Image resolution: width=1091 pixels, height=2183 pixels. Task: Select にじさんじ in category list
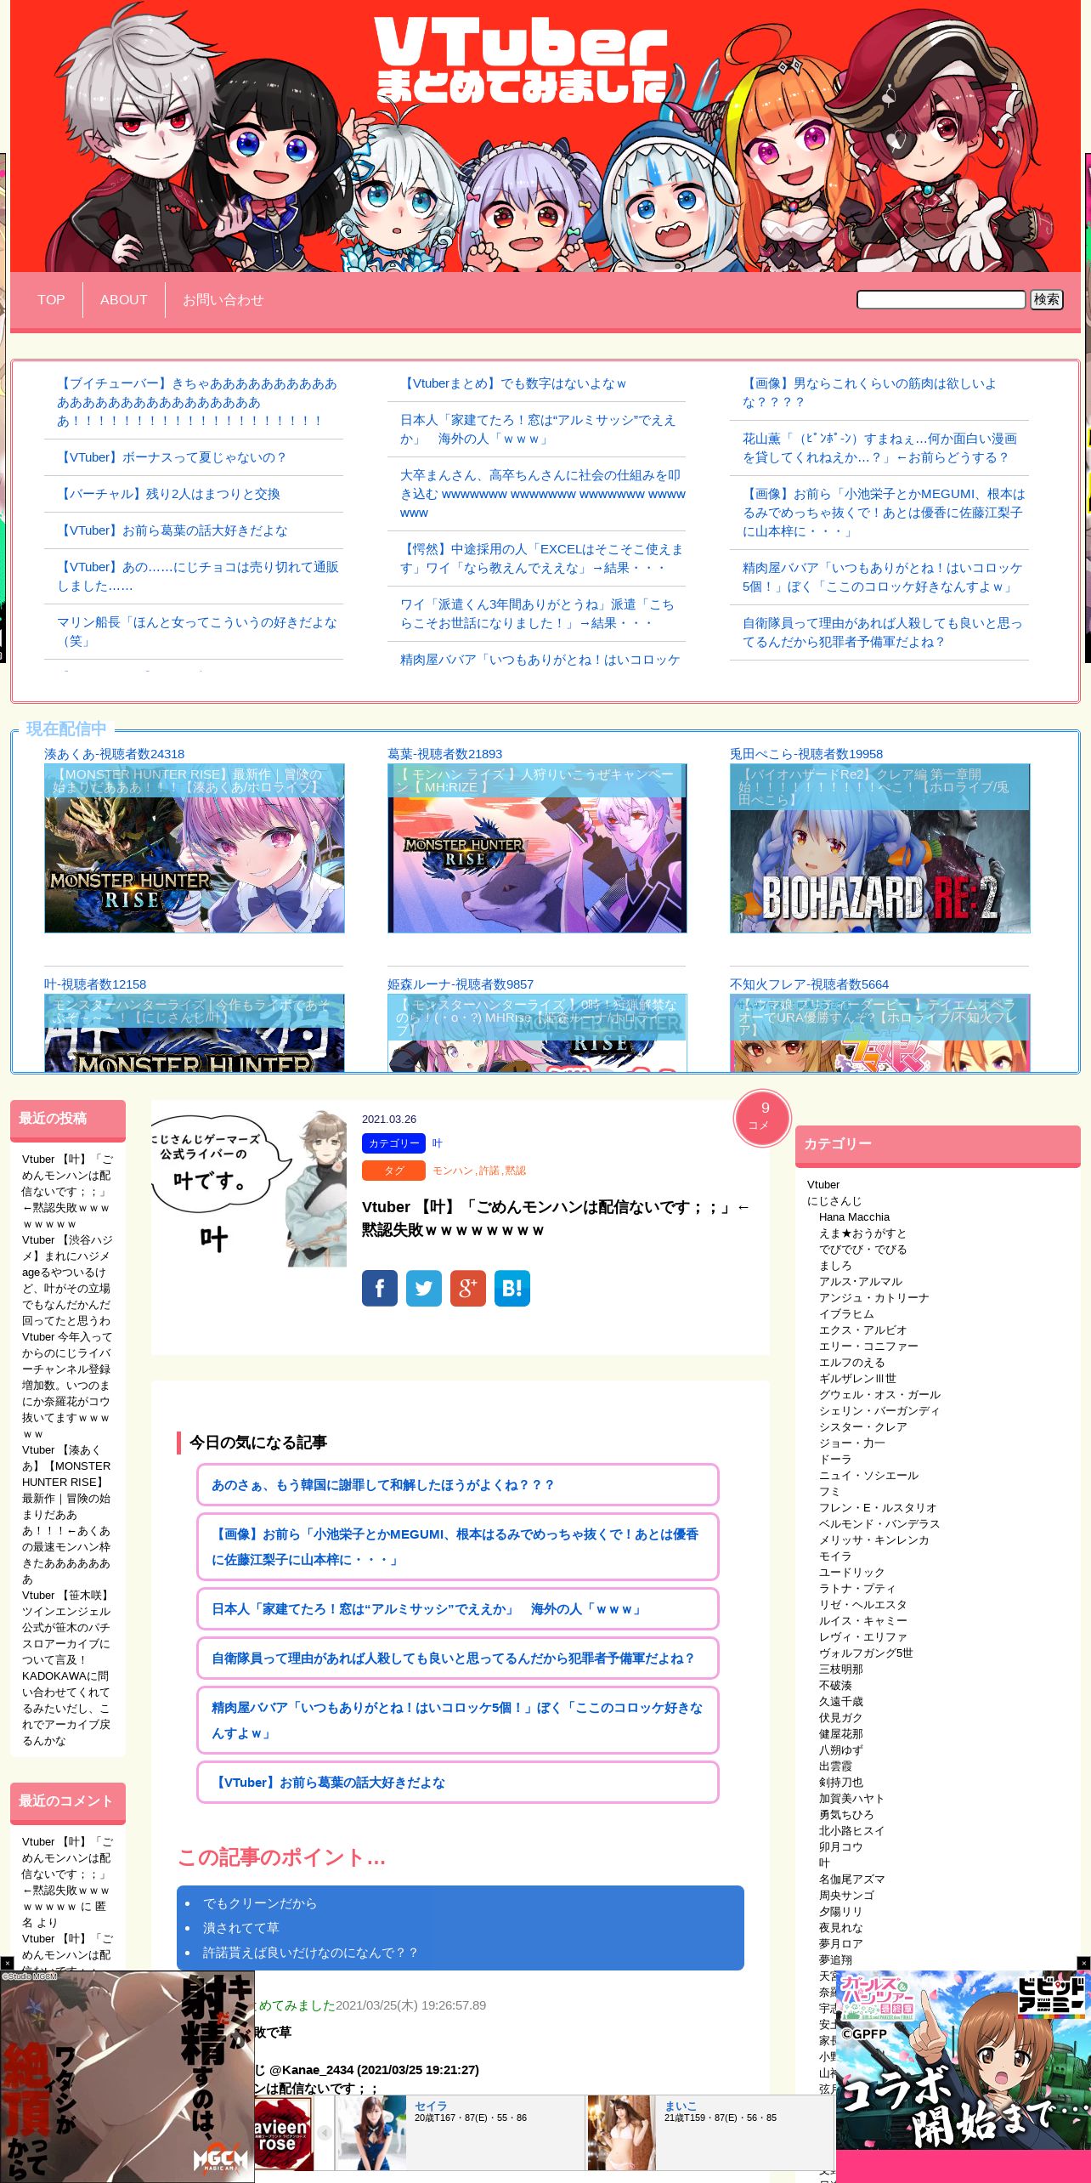point(834,1200)
